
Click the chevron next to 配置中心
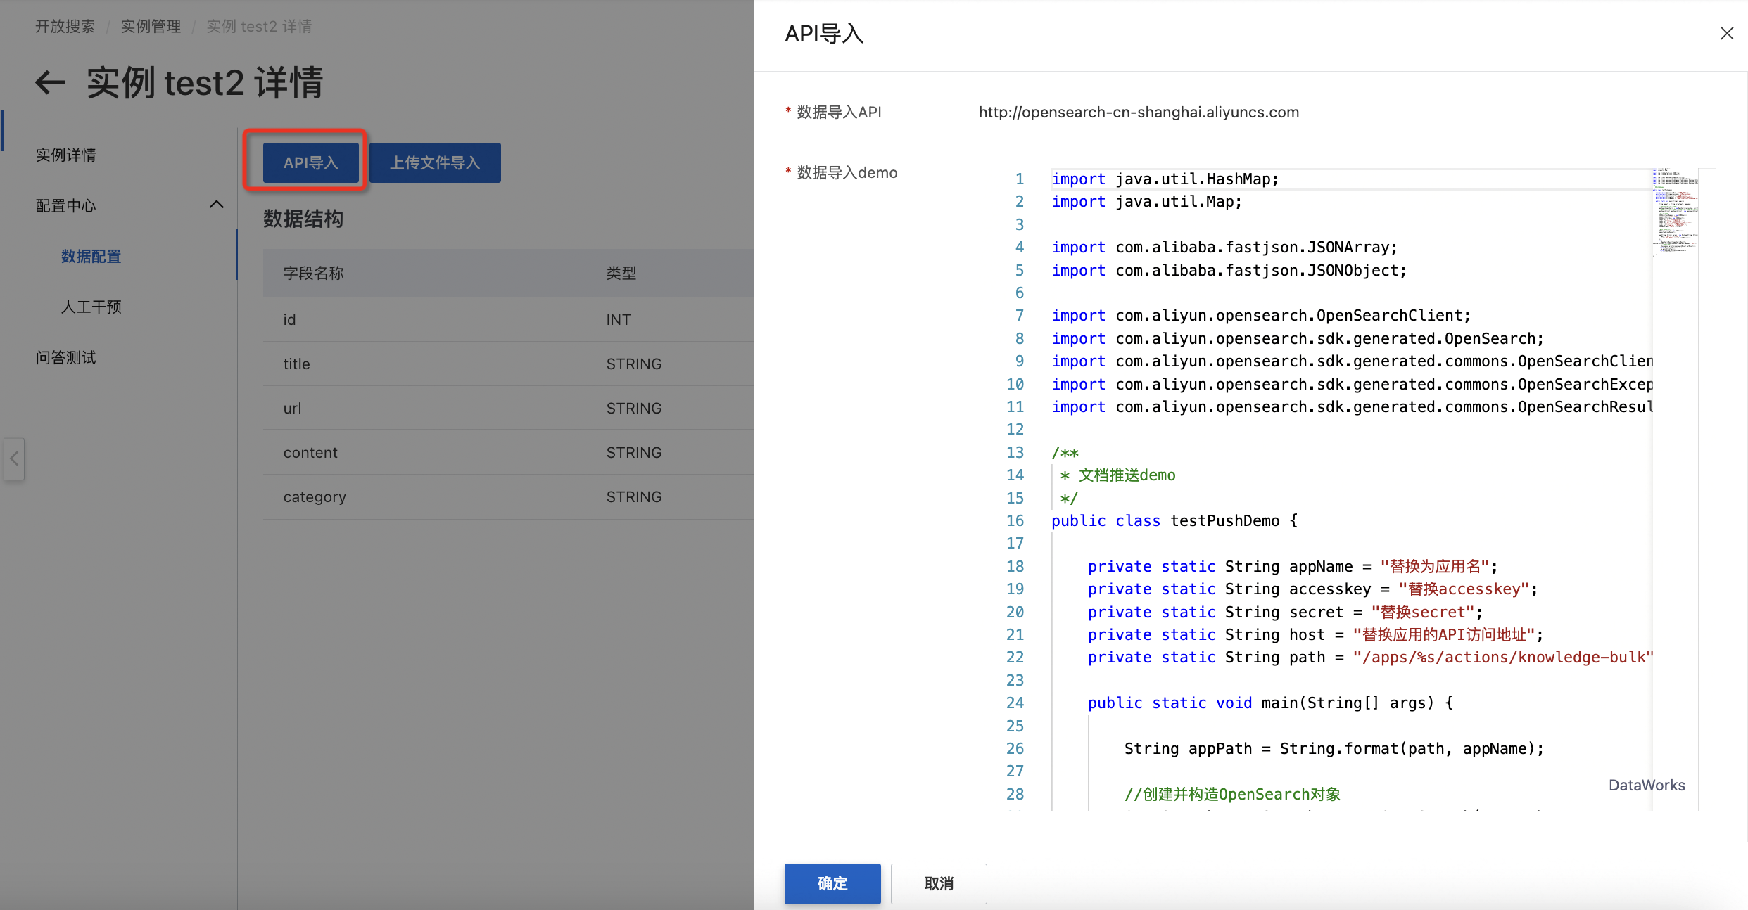pos(216,204)
